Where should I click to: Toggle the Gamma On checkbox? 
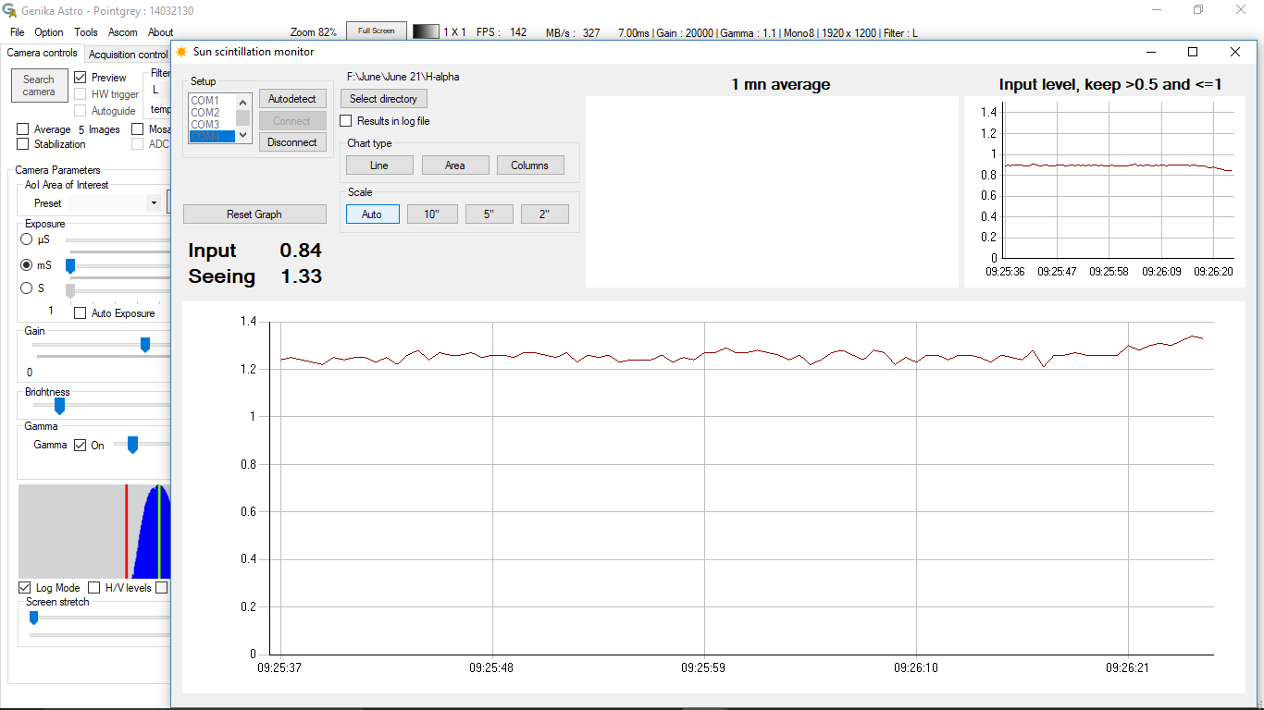81,446
